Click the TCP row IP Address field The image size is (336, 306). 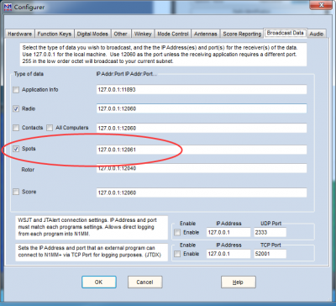(x=228, y=254)
